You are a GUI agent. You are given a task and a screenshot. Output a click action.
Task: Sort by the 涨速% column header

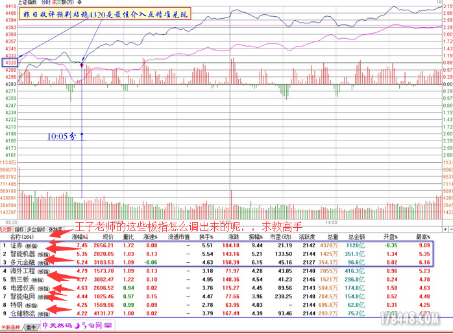pos(150,237)
